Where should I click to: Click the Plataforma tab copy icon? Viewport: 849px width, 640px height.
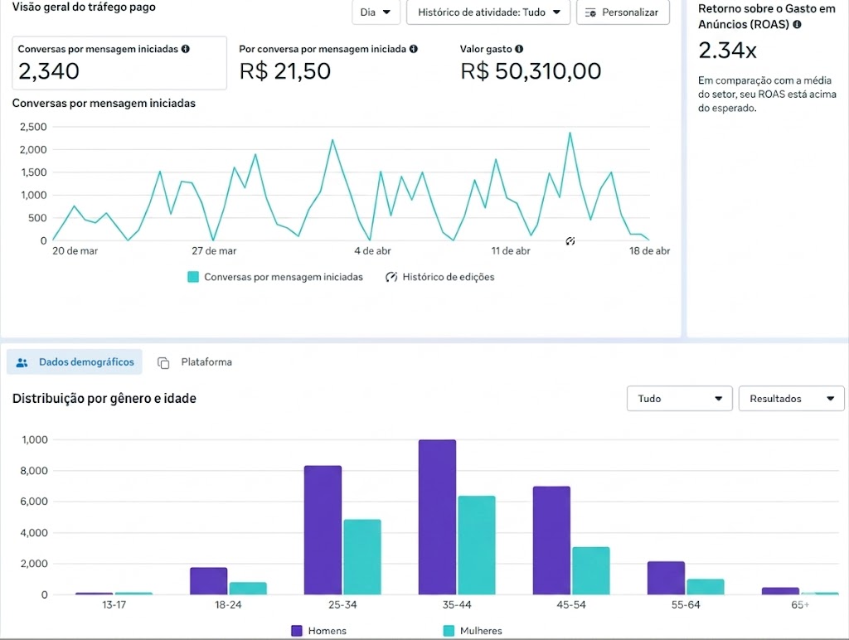point(163,362)
